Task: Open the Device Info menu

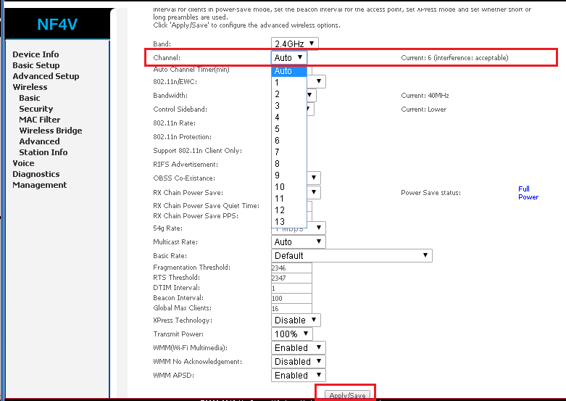Action: [36, 54]
